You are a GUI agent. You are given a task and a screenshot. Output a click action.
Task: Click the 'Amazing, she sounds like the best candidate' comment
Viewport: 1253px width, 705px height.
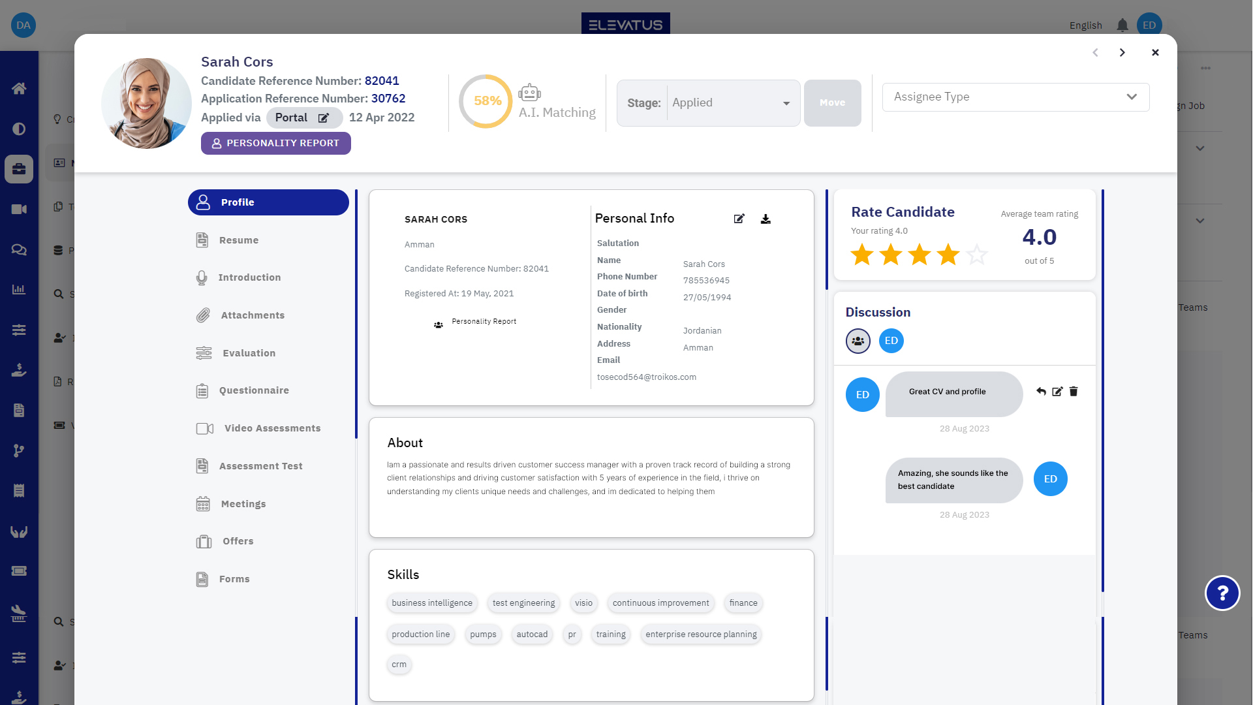(x=953, y=480)
